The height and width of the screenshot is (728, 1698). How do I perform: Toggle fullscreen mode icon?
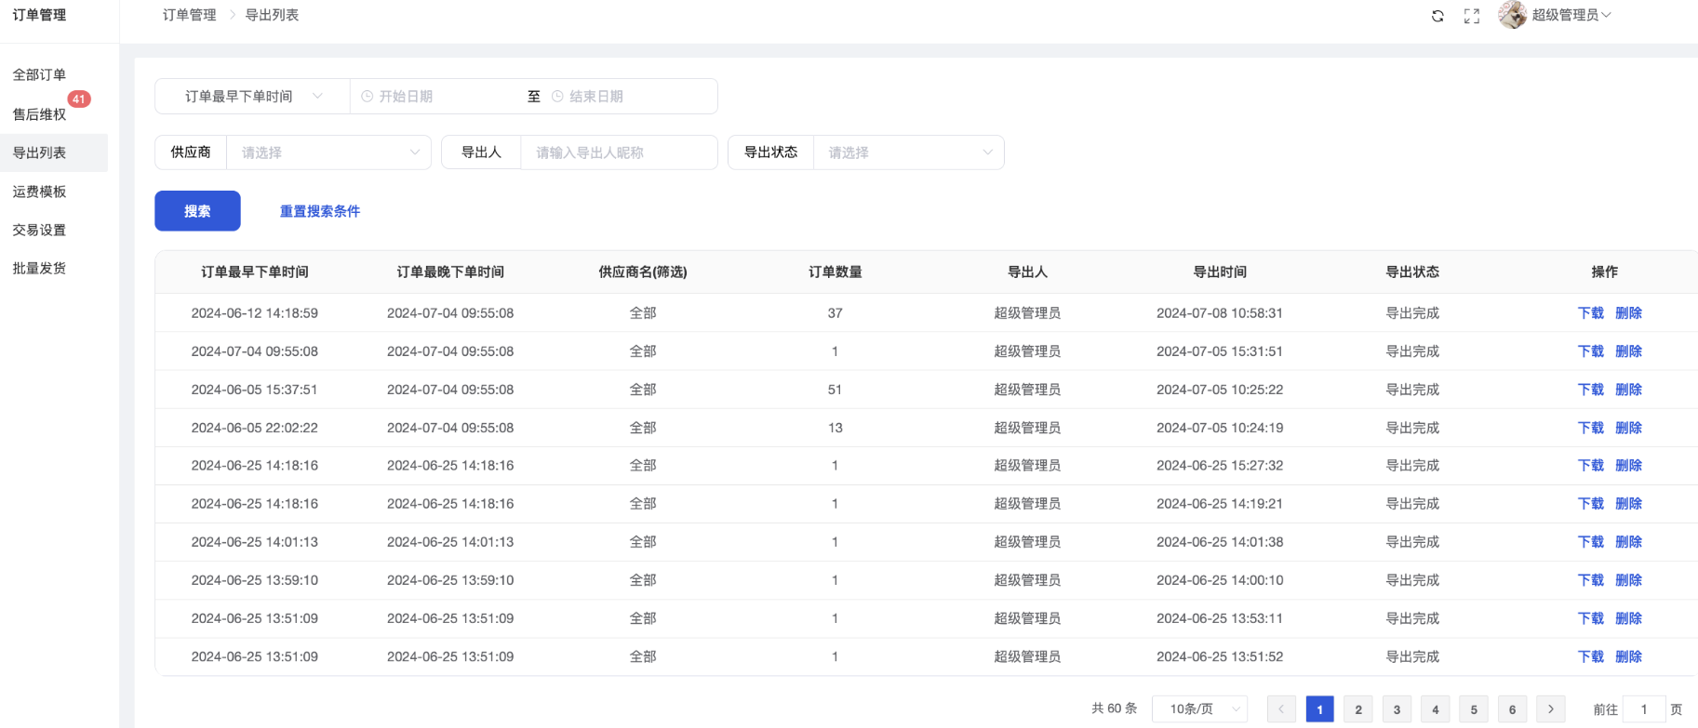tap(1471, 16)
